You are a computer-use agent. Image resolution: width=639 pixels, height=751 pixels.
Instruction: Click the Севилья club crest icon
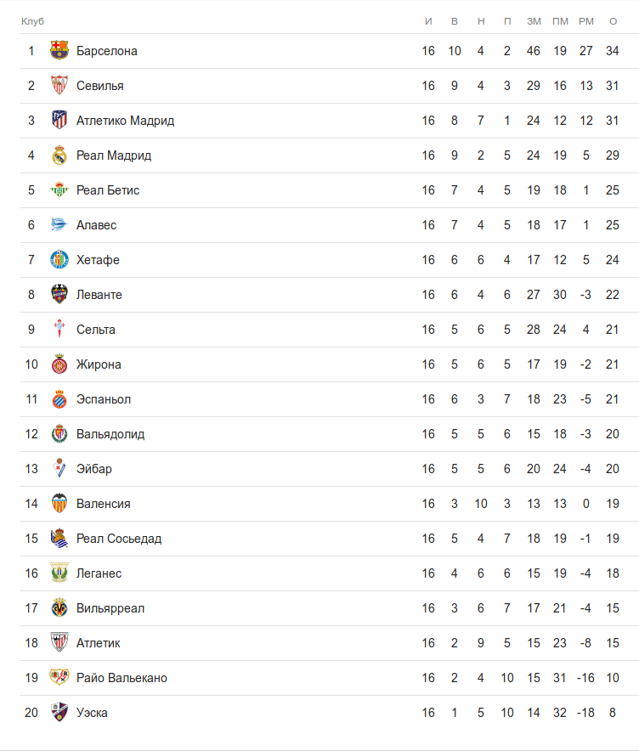[59, 86]
